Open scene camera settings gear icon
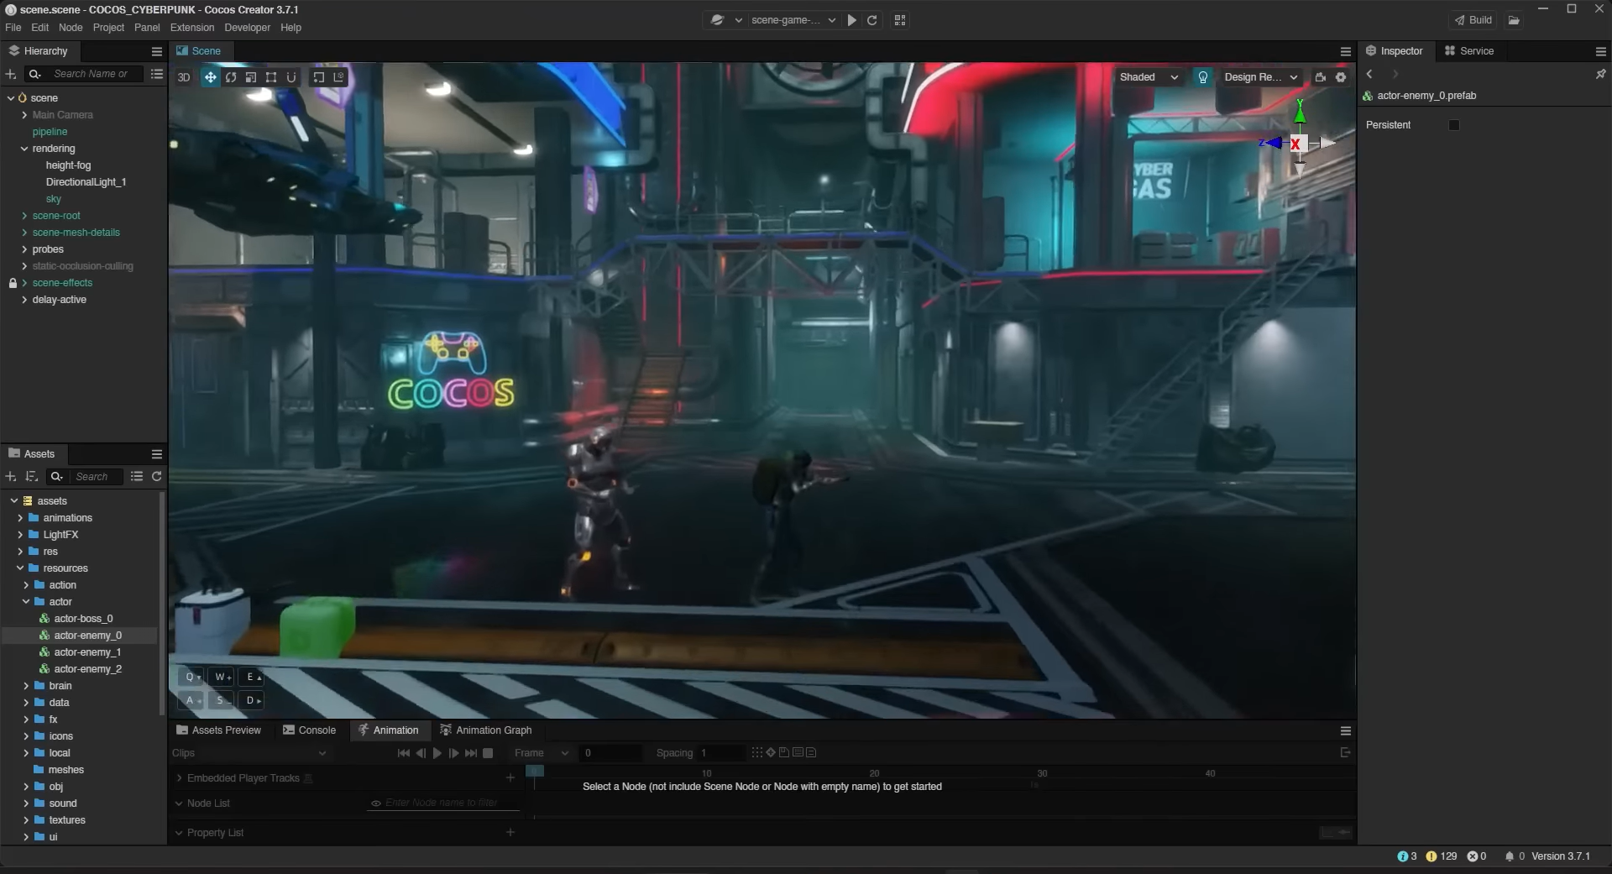This screenshot has width=1612, height=874. click(1341, 77)
